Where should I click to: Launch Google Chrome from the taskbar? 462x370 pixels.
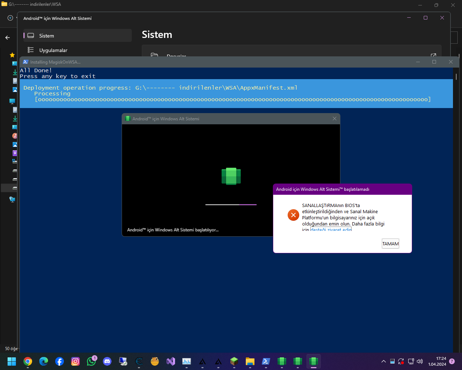tap(28, 361)
